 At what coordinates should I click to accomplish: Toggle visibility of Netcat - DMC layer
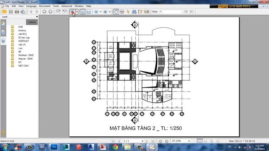pyautogui.click(x=13, y=59)
